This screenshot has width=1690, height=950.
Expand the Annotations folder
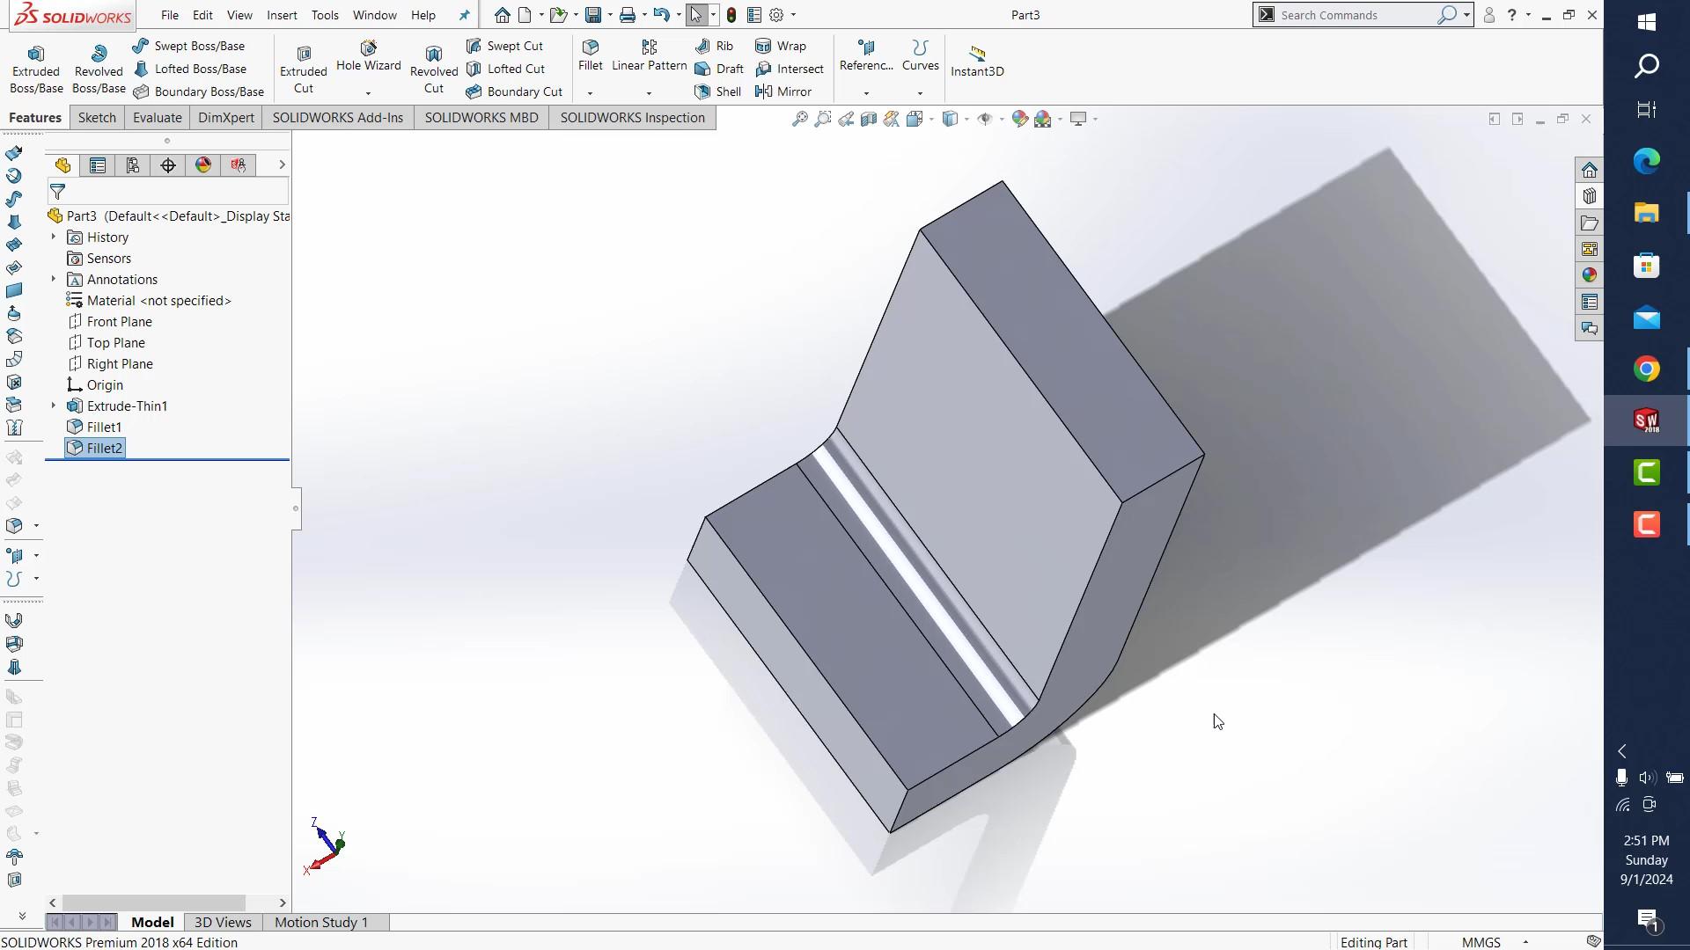tap(54, 279)
